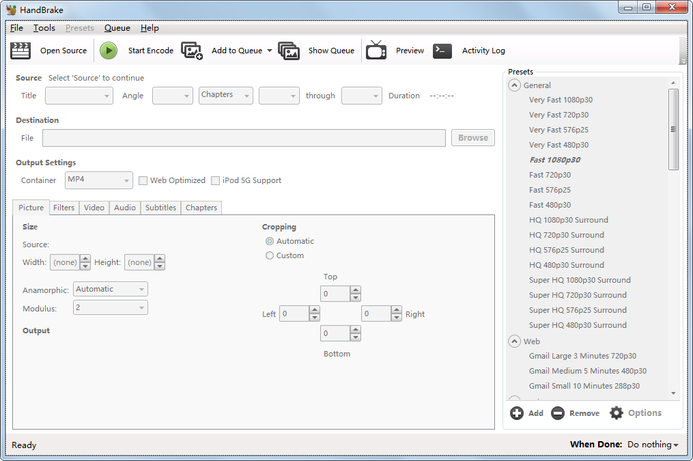Open the Show Queue icon
The height and width of the screenshot is (461, 693).
pyautogui.click(x=289, y=51)
